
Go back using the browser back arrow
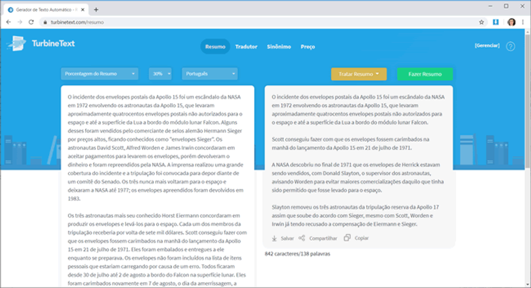(x=8, y=22)
